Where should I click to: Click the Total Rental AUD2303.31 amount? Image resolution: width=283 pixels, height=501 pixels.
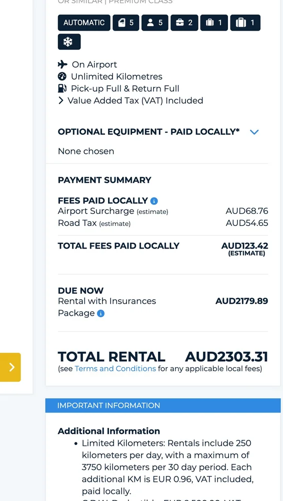tap(226, 357)
